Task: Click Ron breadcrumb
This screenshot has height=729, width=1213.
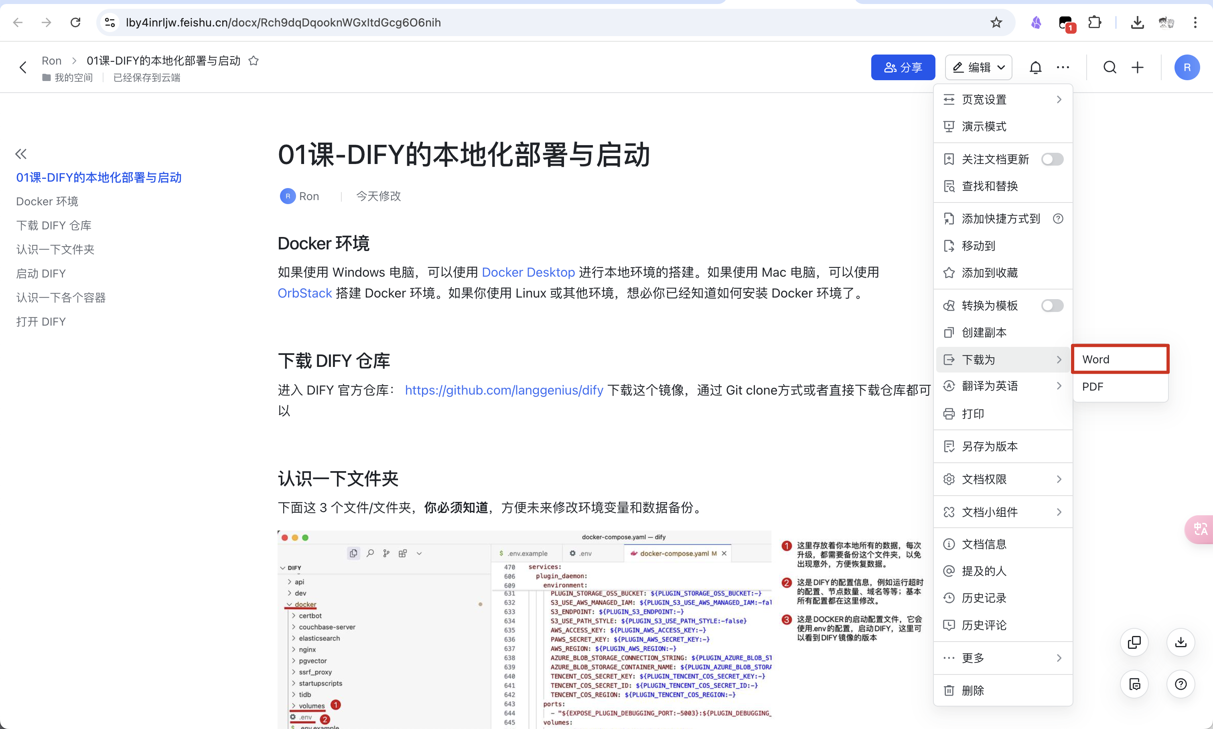Action: pyautogui.click(x=52, y=61)
